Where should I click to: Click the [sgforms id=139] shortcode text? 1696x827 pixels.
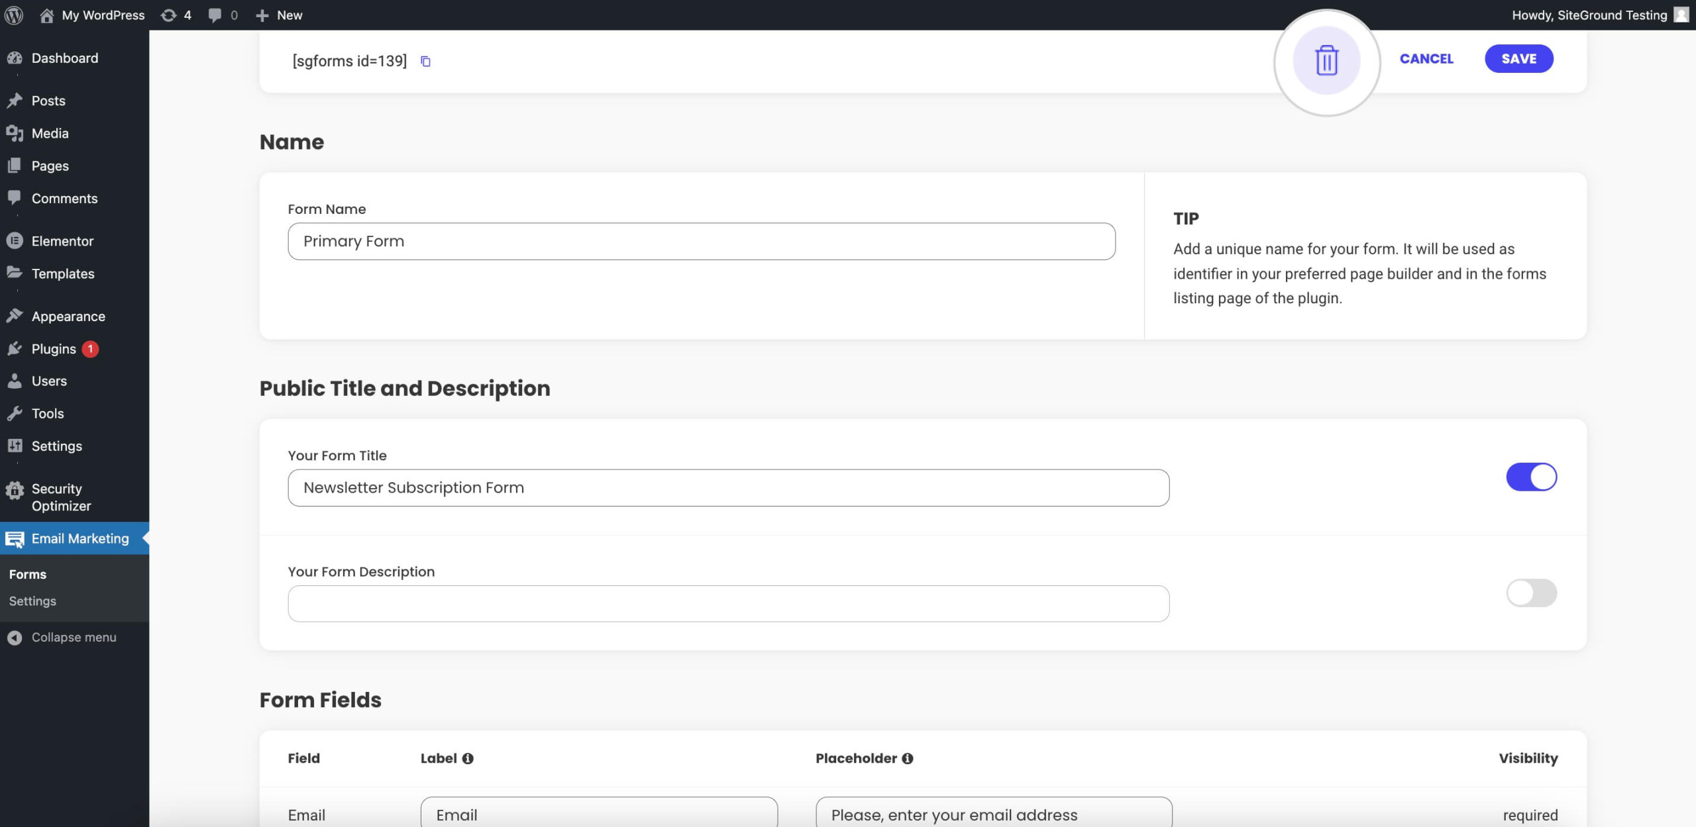coord(350,61)
